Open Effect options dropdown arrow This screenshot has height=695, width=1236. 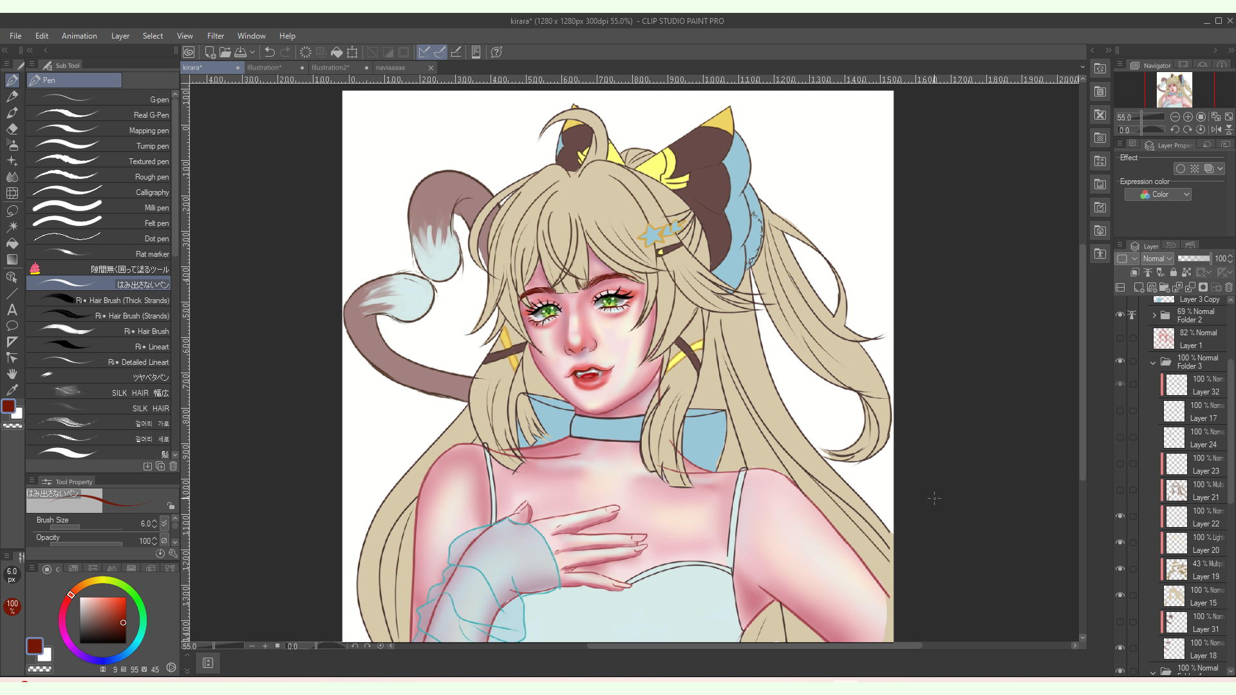point(1221,169)
